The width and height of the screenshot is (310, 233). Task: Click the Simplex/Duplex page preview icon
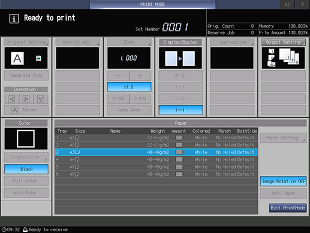pos(180,58)
